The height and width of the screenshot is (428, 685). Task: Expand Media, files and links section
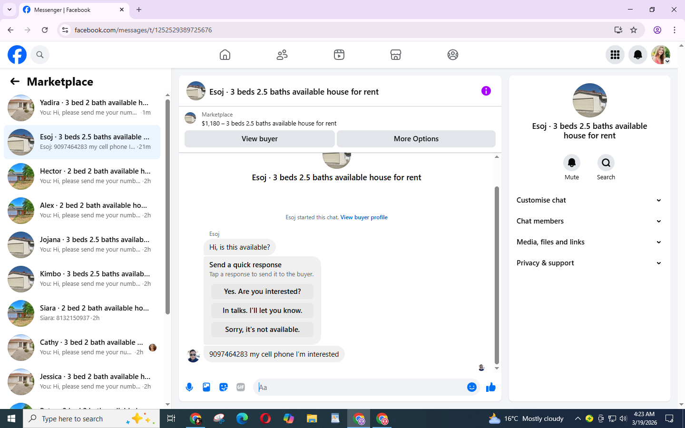[x=589, y=242]
